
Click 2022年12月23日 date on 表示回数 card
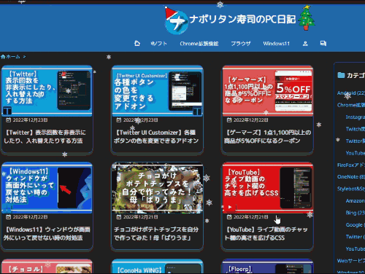click(x=30, y=120)
